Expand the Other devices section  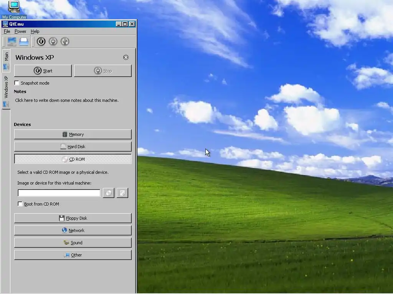73,255
